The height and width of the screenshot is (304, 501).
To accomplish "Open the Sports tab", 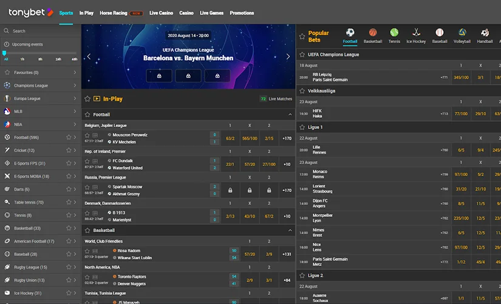I will 66,13.
